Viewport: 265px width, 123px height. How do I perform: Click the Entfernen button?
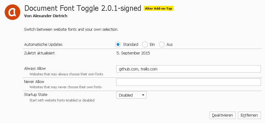point(250,115)
